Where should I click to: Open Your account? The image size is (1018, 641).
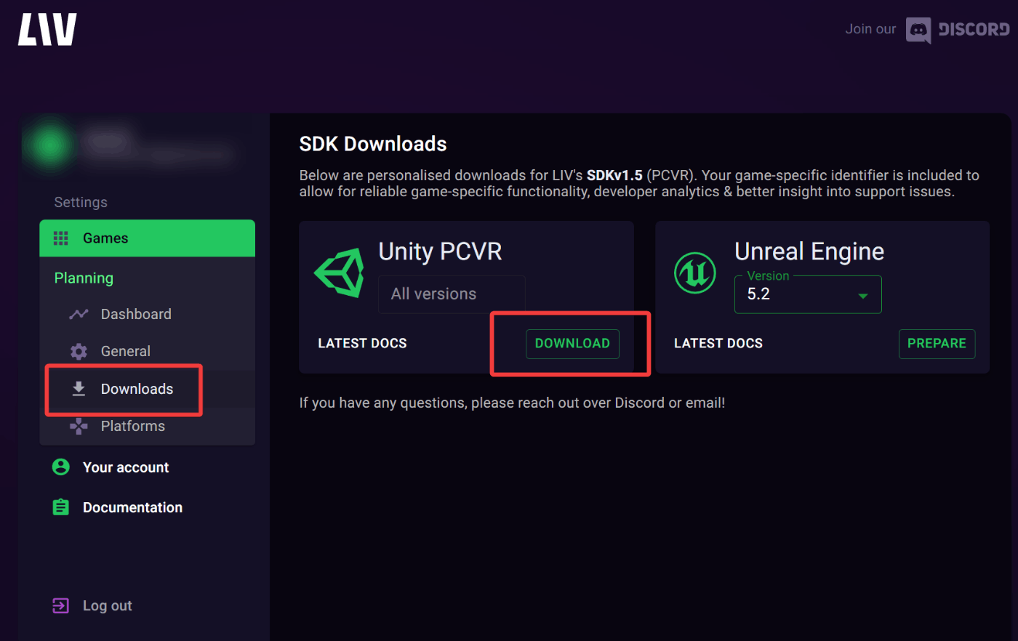[126, 467]
